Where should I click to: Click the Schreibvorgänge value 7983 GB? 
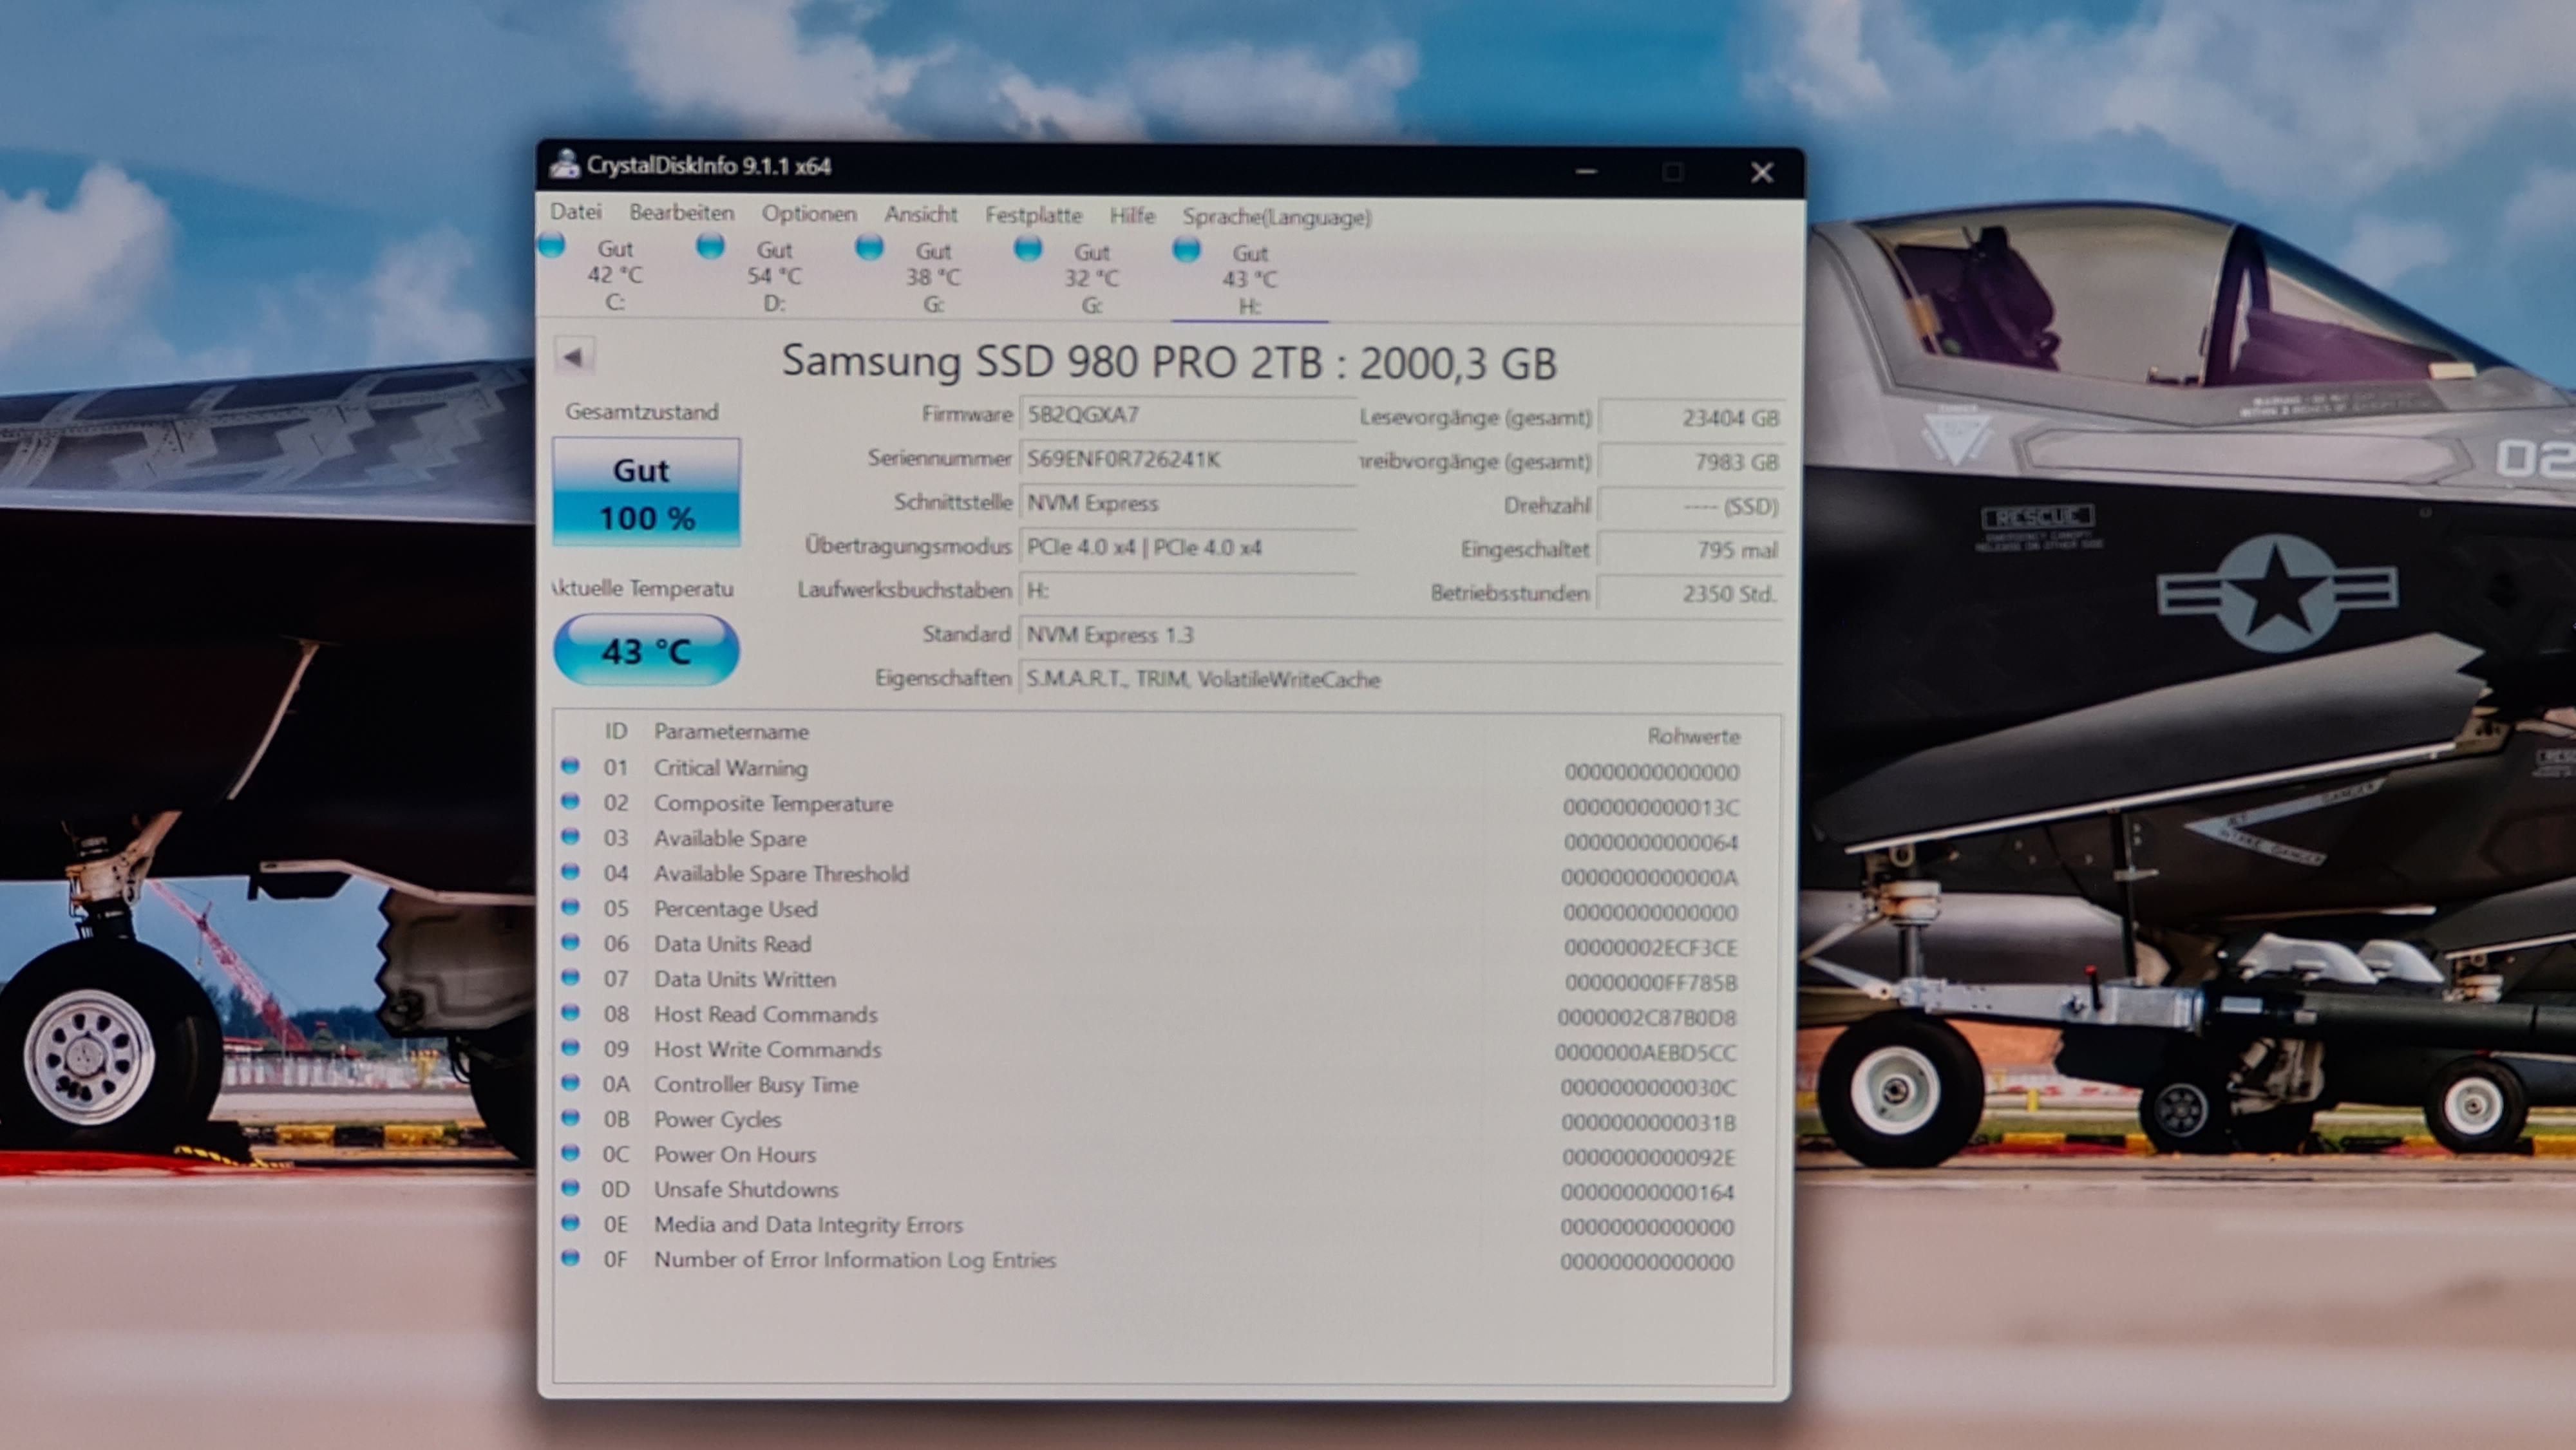(x=1691, y=462)
